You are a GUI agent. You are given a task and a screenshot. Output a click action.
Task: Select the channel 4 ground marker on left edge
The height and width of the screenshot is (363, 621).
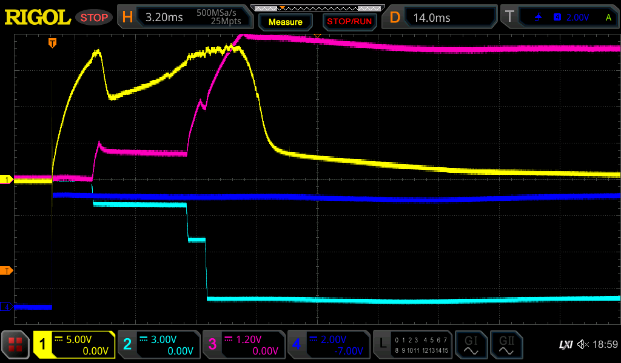click(7, 307)
